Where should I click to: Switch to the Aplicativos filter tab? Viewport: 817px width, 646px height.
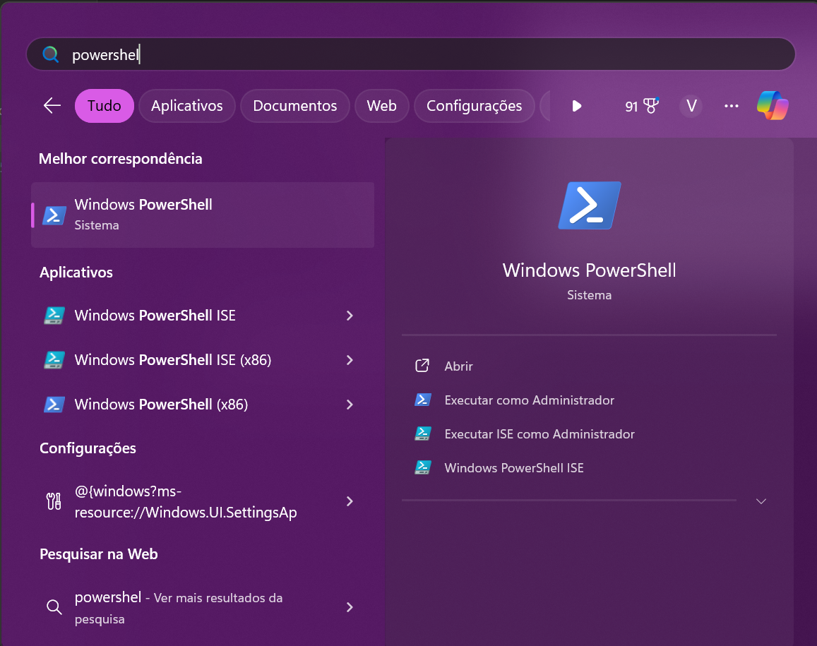tap(186, 106)
